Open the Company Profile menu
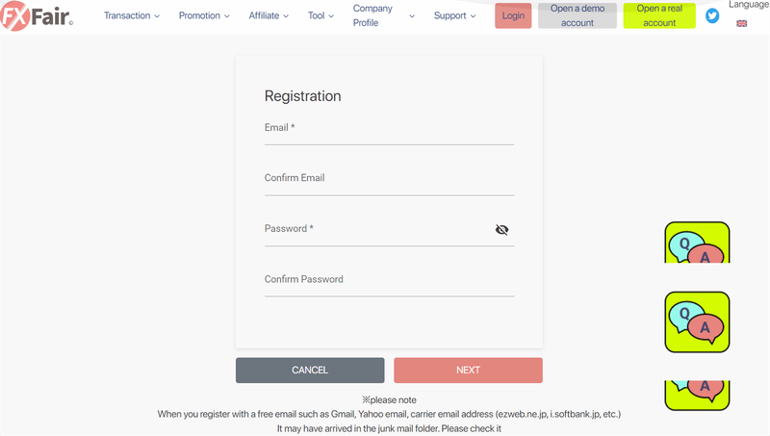Viewport: 770px width, 436px height. [383, 15]
